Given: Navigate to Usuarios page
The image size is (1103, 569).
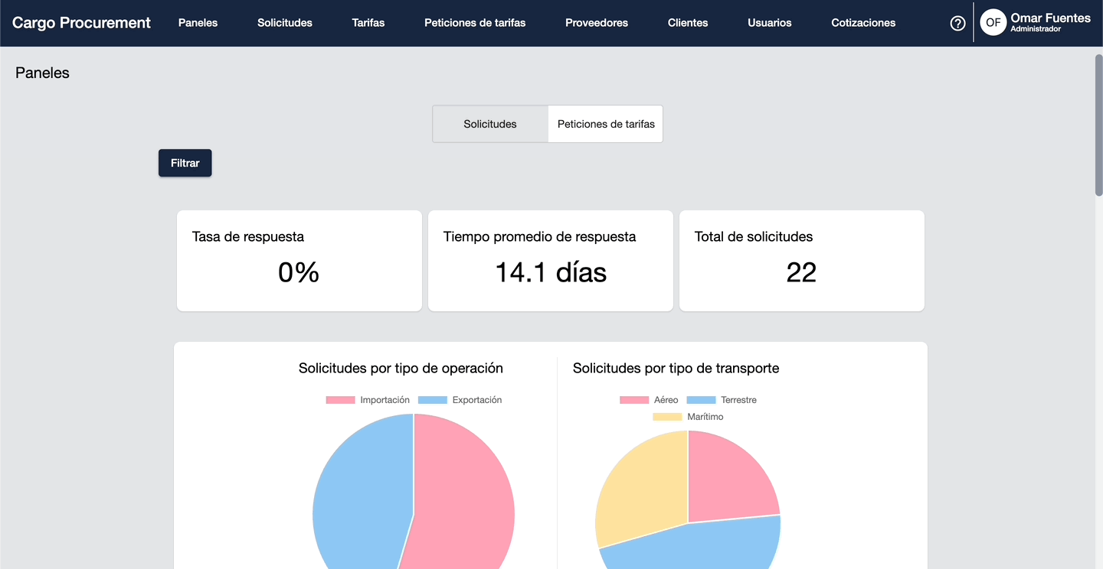Looking at the screenshot, I should tap(770, 23).
